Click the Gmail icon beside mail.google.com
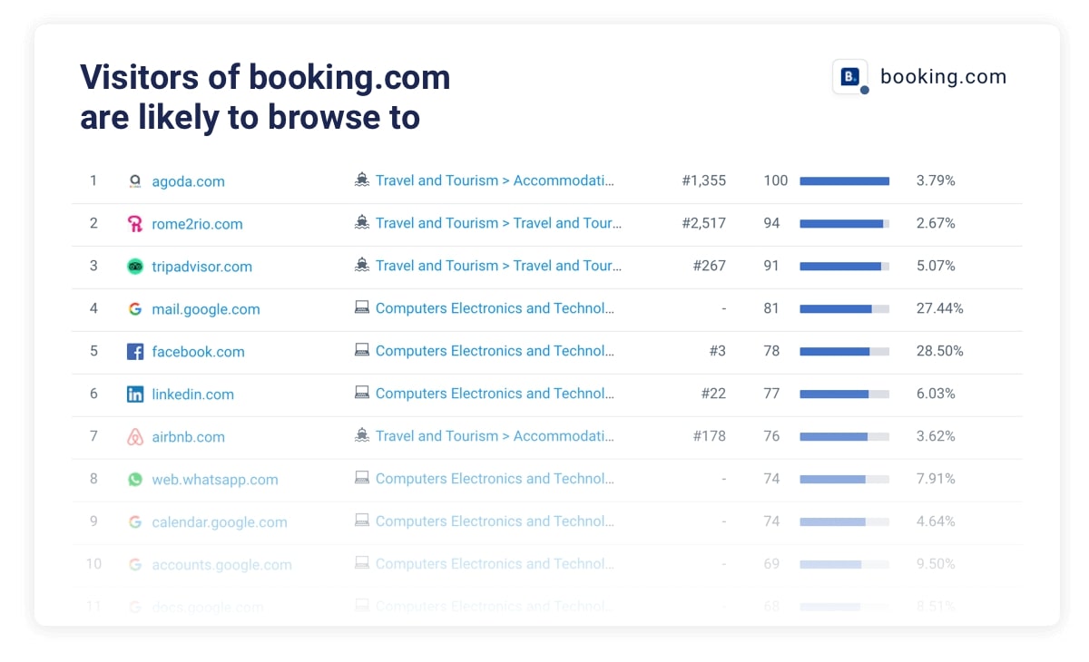This screenshot has width=1089, height=662. (x=134, y=308)
